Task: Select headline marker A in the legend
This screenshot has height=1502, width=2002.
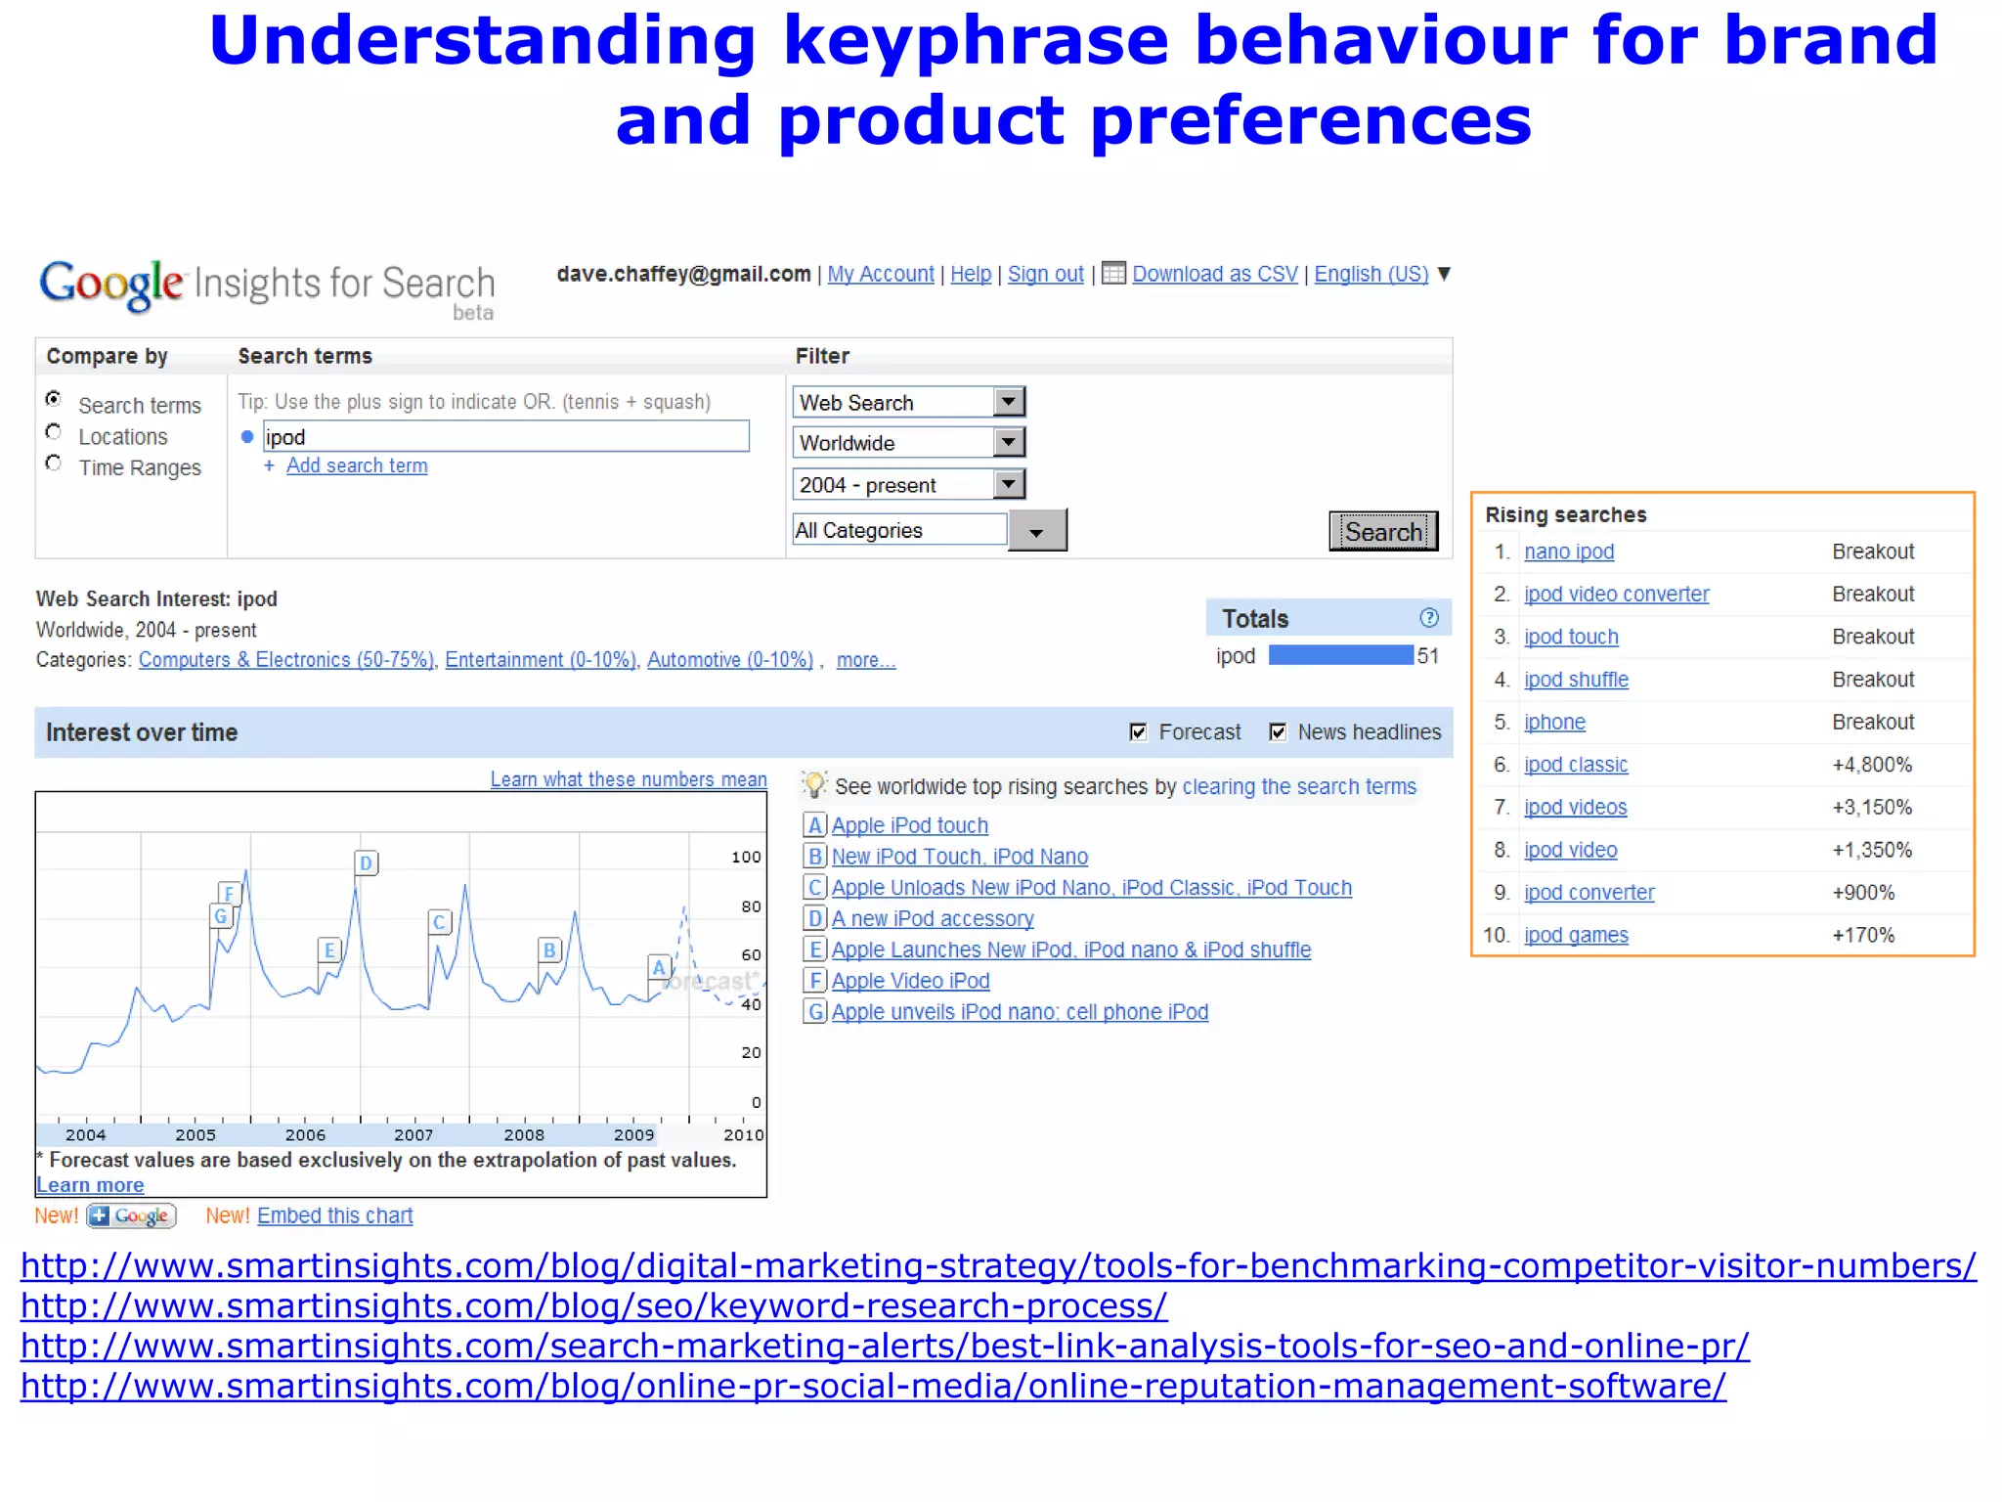Action: (814, 825)
